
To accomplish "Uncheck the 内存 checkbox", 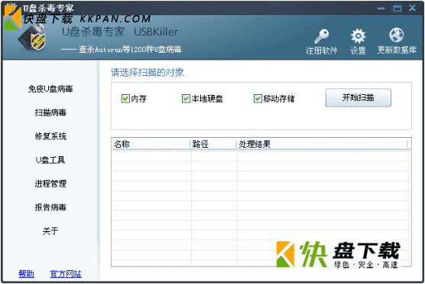I will click(125, 99).
